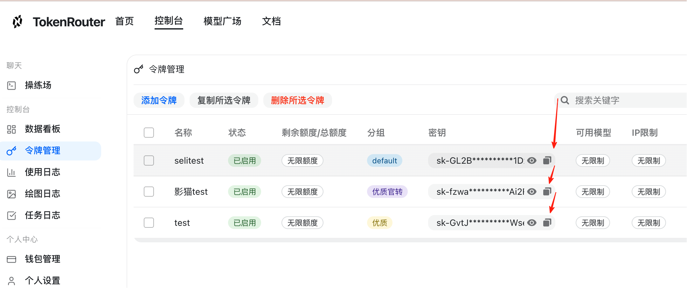This screenshot has height=288, width=687.
Task: Switch to the 控制台 top tab
Action: point(169,21)
